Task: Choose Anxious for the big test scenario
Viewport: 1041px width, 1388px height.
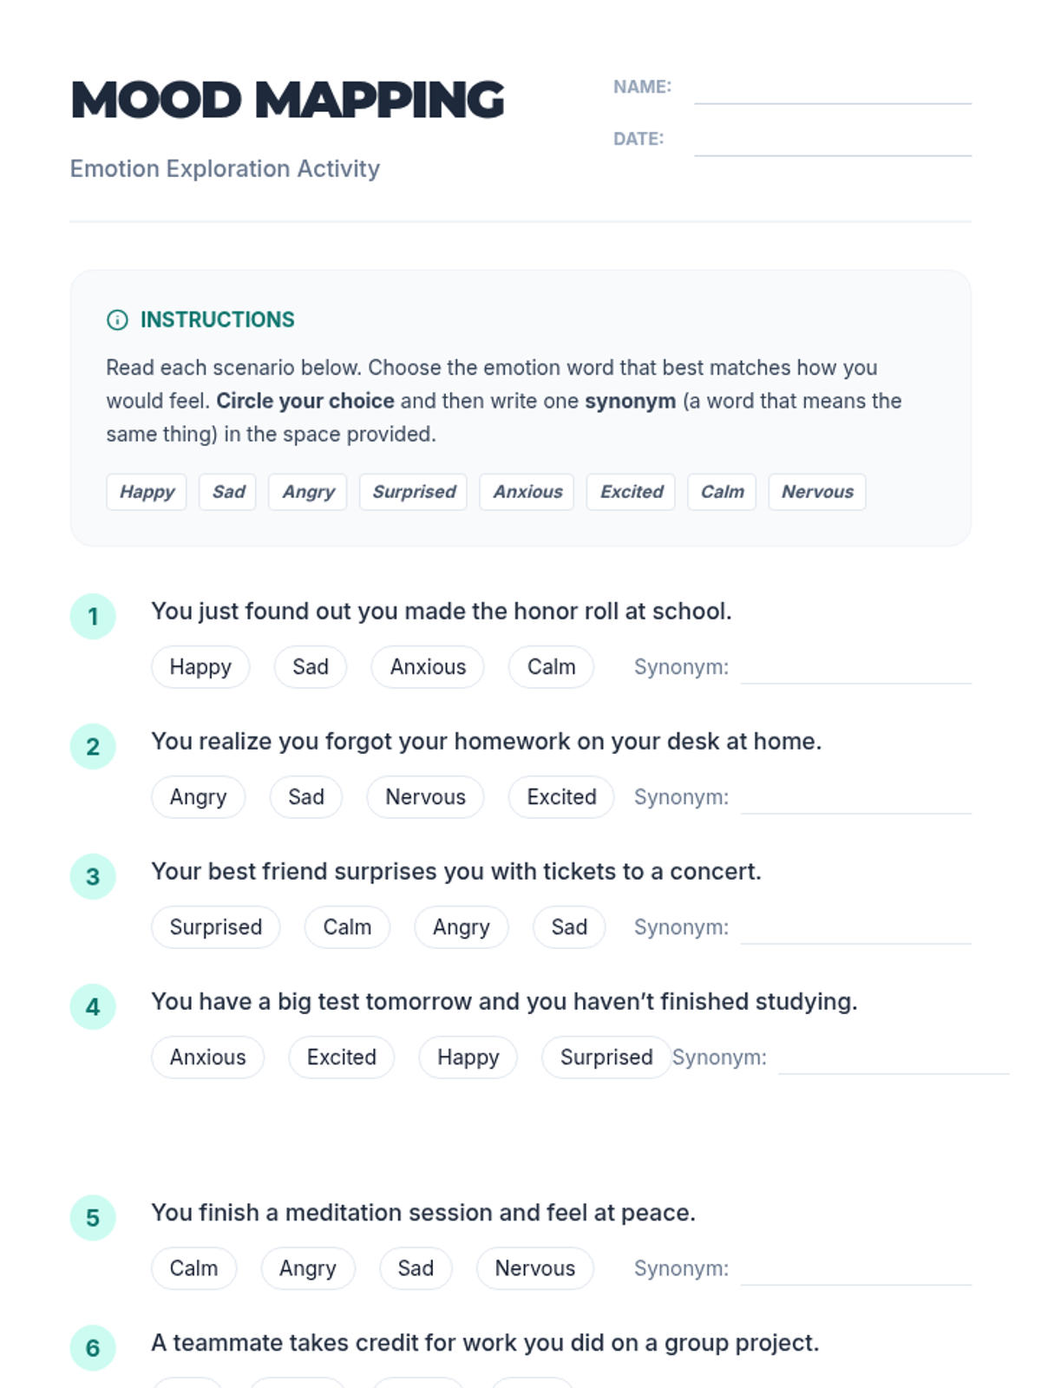Action: pyautogui.click(x=207, y=1057)
